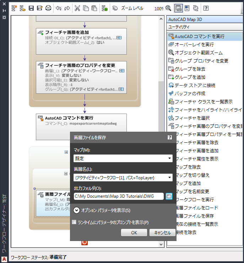Click the Save As toolbar icon
This screenshot has width=244, height=263.
pyautogui.click(x=40, y=8)
